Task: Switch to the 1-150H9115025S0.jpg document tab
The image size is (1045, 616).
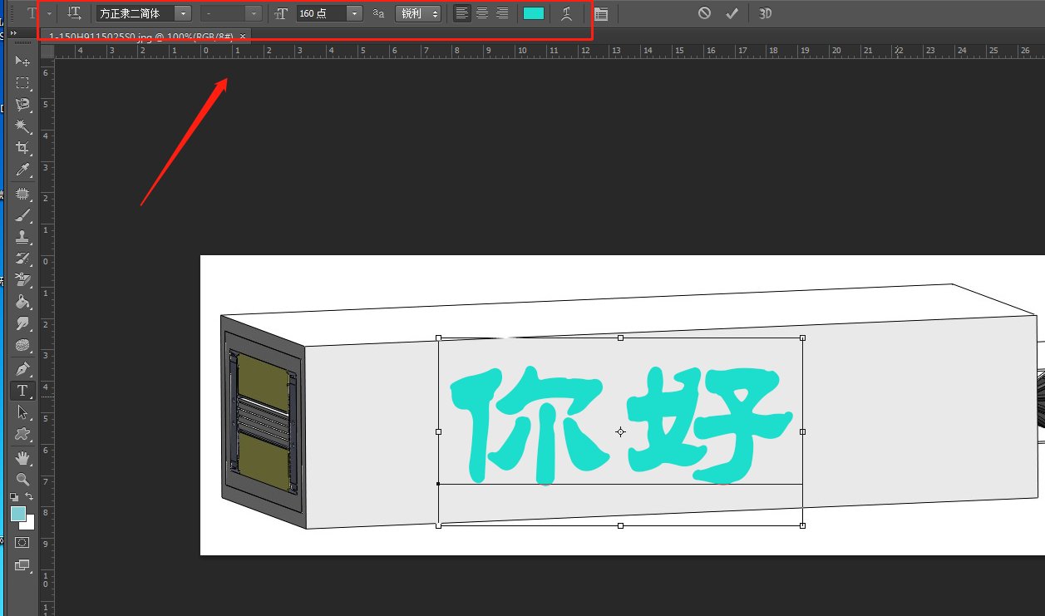Action: 141,37
